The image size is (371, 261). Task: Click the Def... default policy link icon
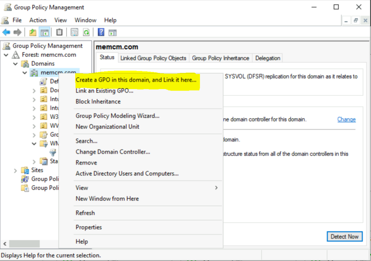click(x=43, y=82)
